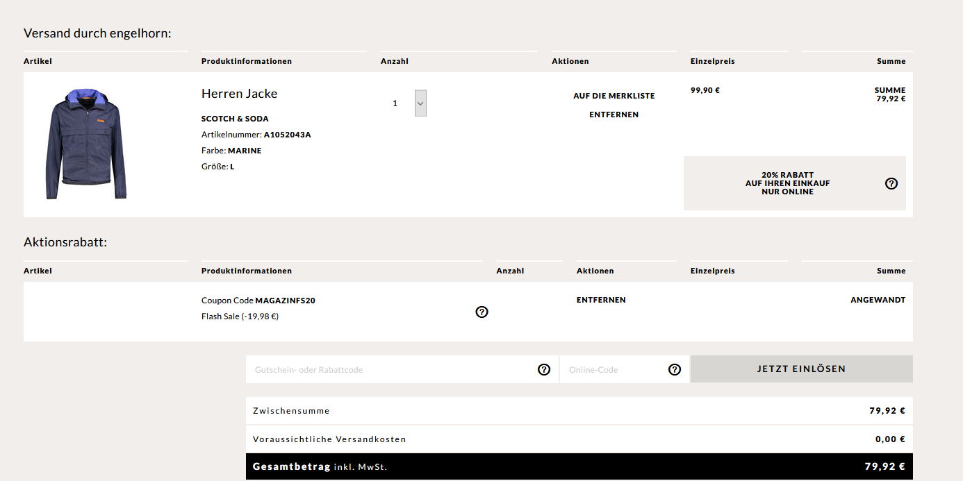This screenshot has width=963, height=481.
Task: Open the Herren Jacke product title
Action: pyautogui.click(x=239, y=94)
